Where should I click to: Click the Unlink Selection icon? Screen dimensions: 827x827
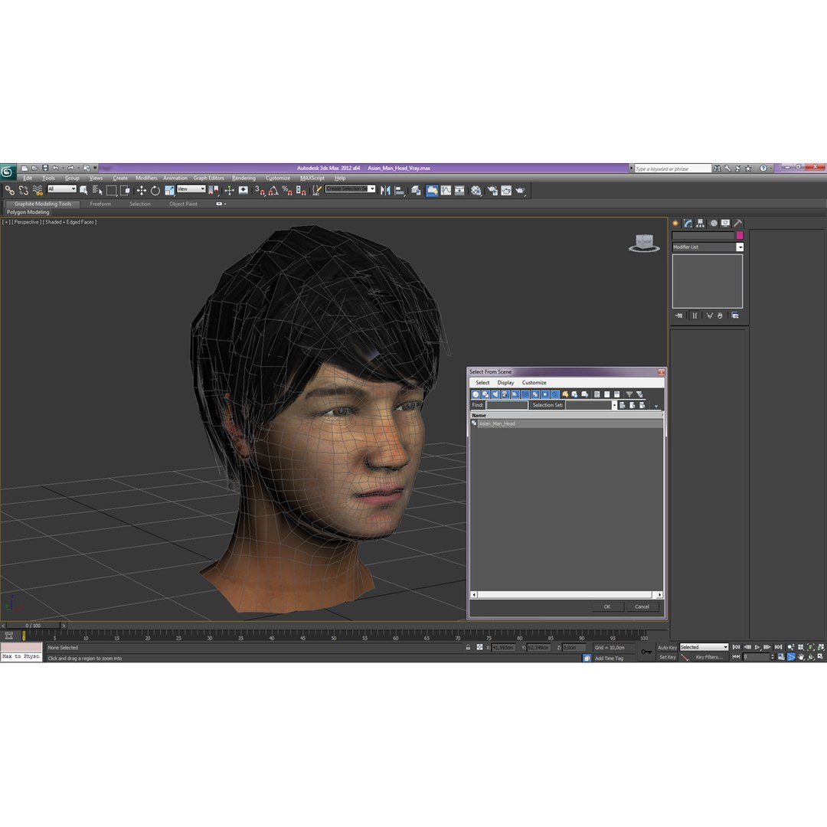23,191
